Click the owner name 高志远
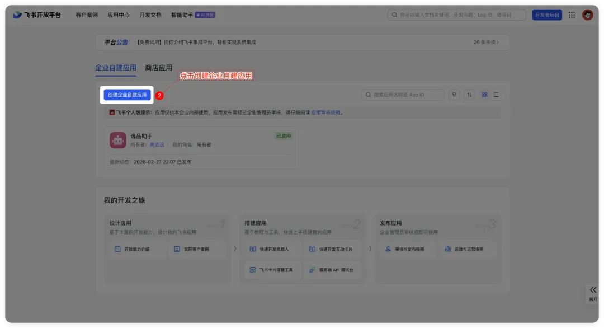This screenshot has width=604, height=328. 157,145
